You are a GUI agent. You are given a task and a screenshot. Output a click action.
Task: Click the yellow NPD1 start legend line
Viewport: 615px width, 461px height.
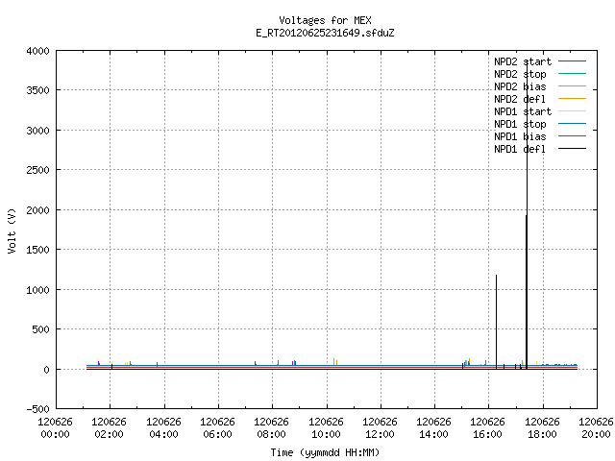tap(572, 111)
